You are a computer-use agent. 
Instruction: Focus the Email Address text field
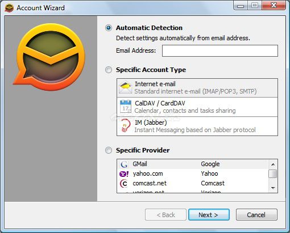[220, 50]
